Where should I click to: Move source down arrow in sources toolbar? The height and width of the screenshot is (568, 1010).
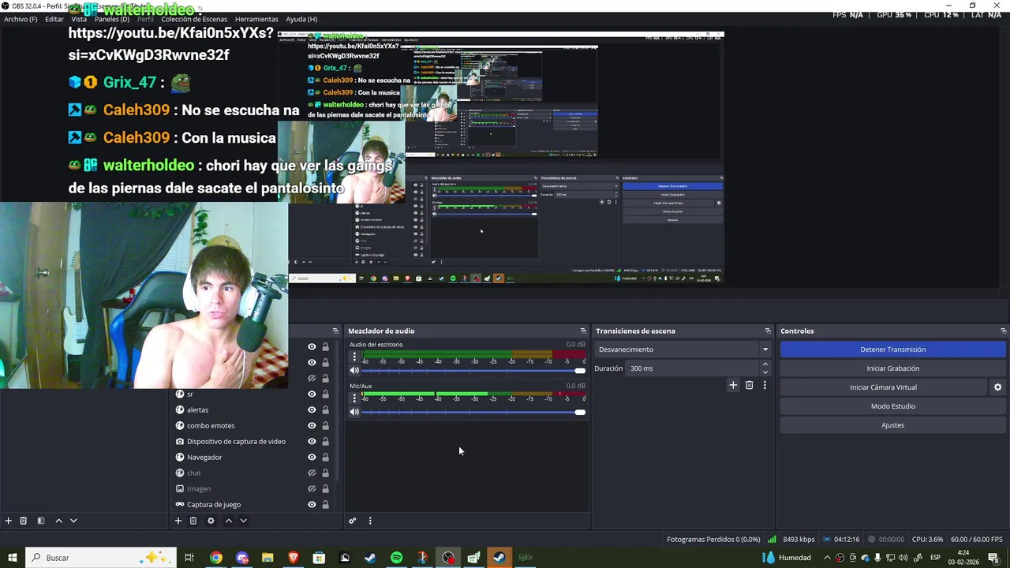[243, 521]
